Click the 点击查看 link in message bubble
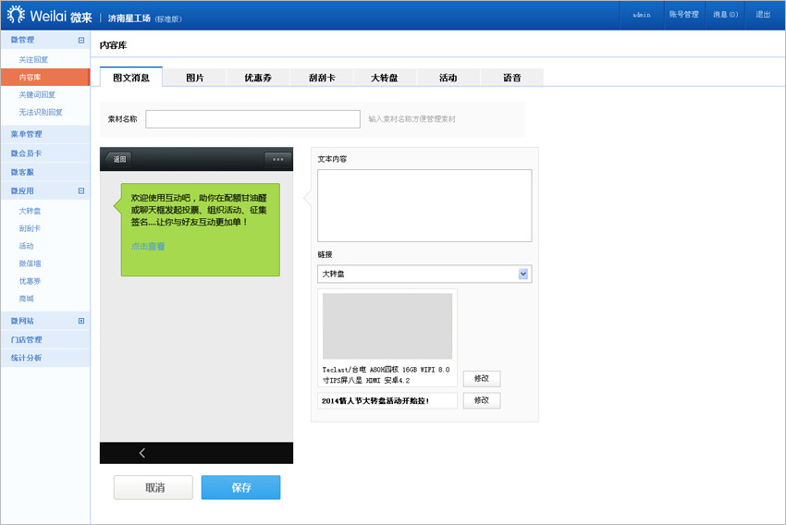The image size is (786, 525). click(x=148, y=247)
